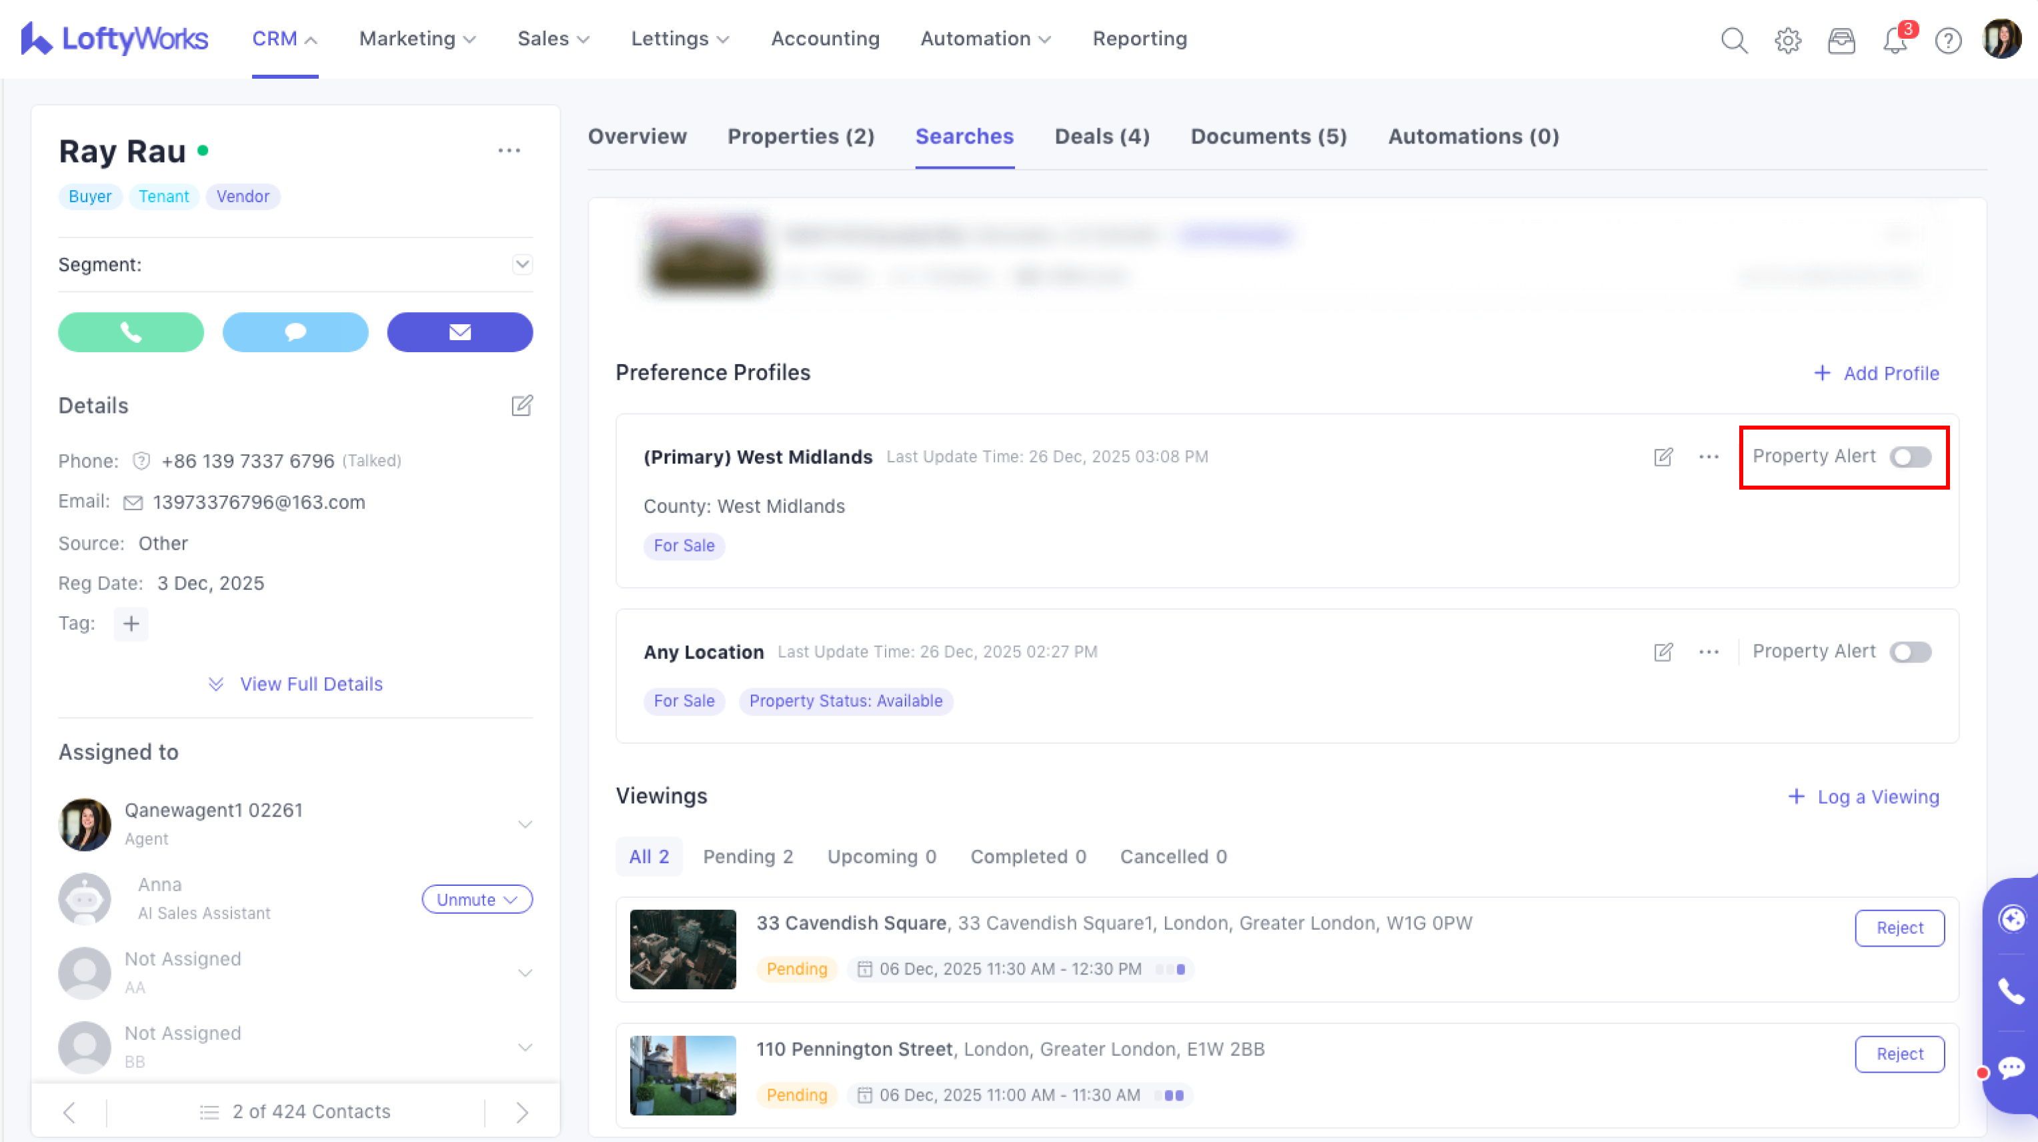Screen dimensions: 2038x1142
Task: Edit contact Details with pencil icon
Action: [x=522, y=406]
